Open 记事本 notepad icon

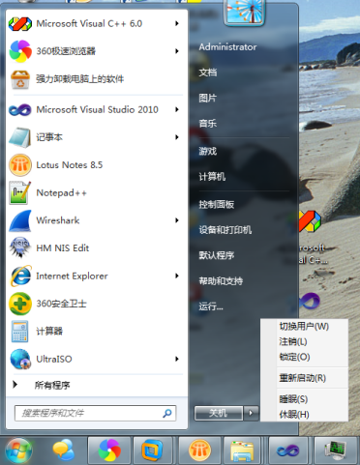(20, 137)
